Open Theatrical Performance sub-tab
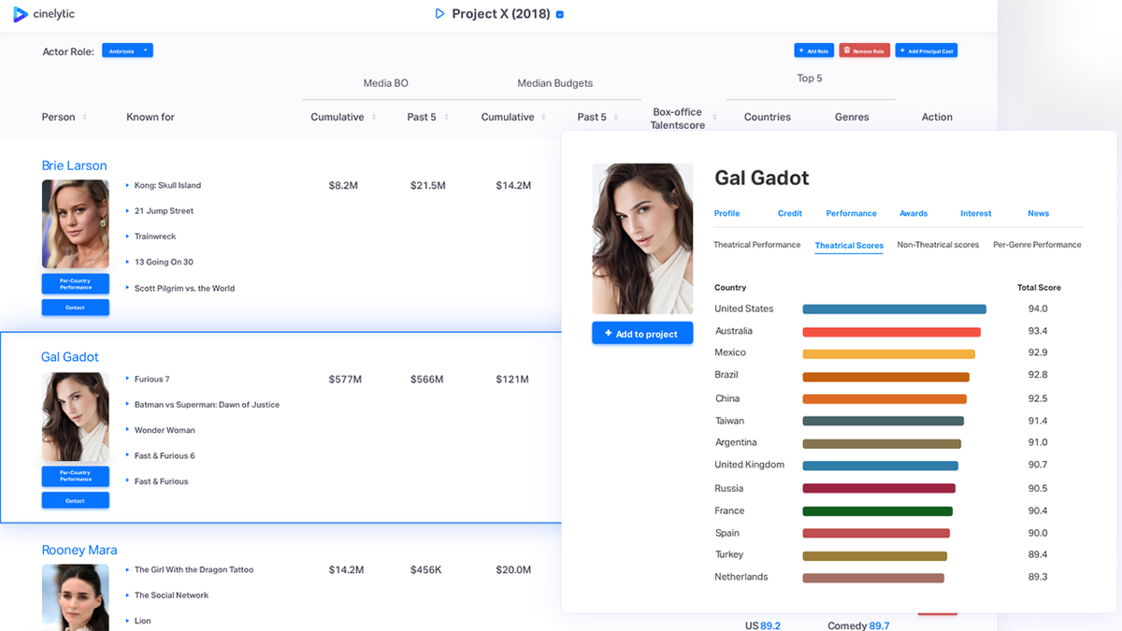 [757, 245]
